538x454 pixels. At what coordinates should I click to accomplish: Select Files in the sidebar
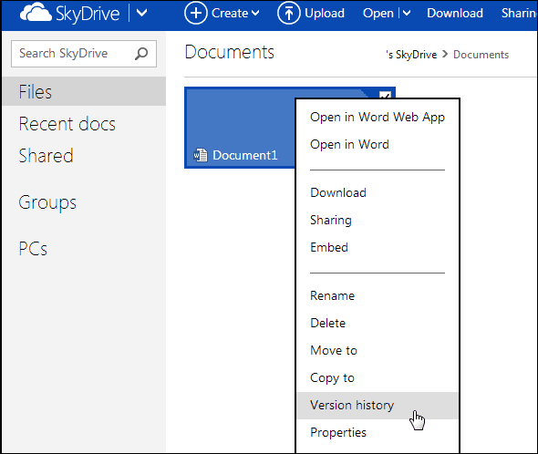(84, 91)
